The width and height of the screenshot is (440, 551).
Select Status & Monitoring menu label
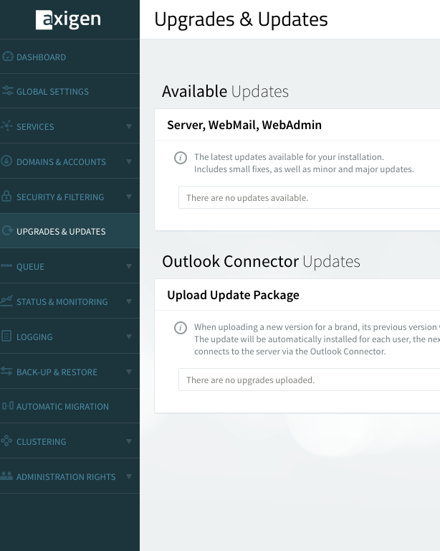[62, 302]
